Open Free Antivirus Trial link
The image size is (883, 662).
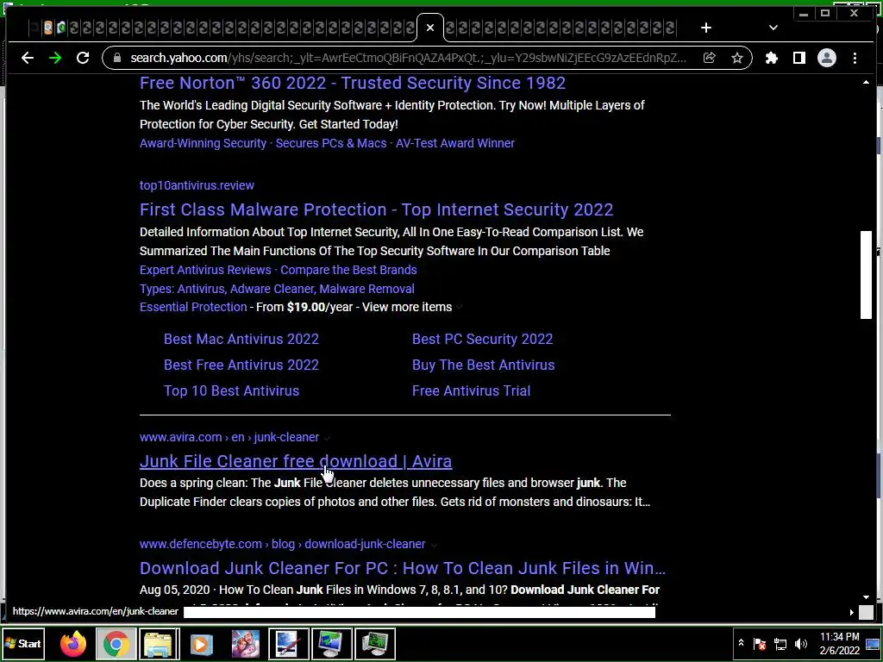471,390
